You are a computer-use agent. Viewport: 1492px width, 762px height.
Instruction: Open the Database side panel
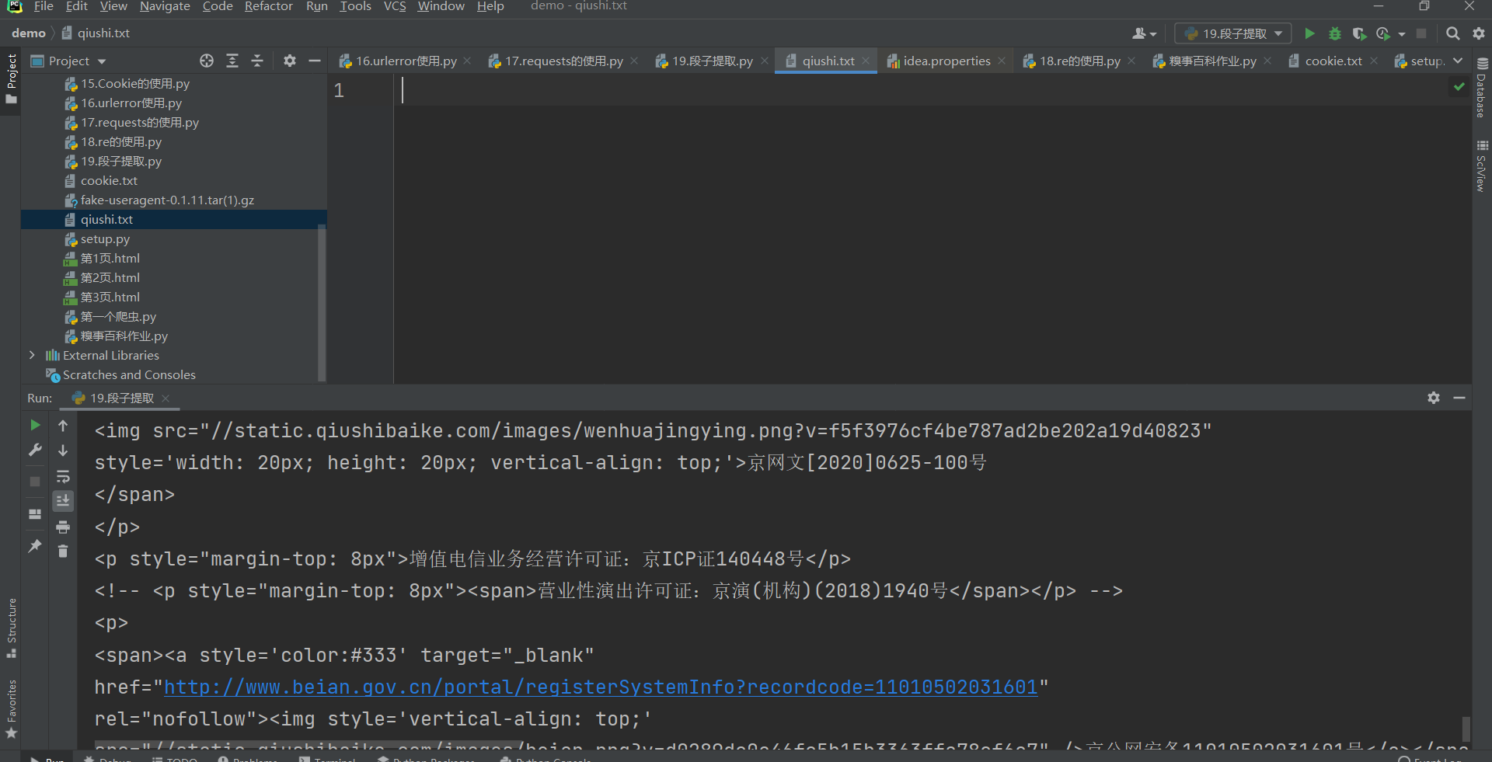point(1481,88)
